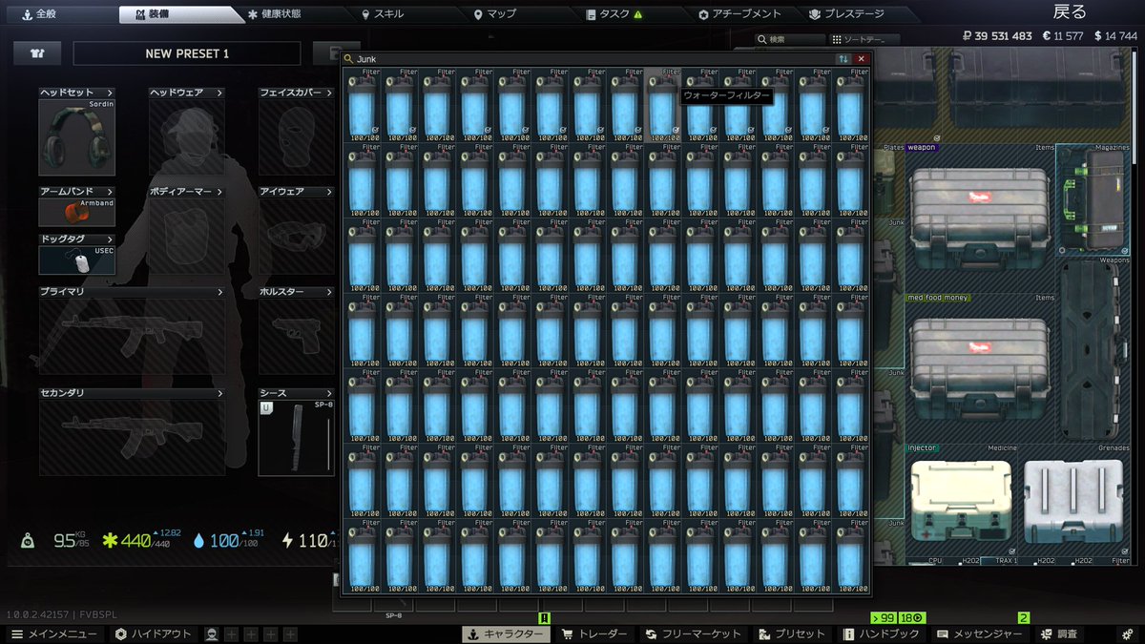Click the euro balance 11 577

[x=1062, y=35]
